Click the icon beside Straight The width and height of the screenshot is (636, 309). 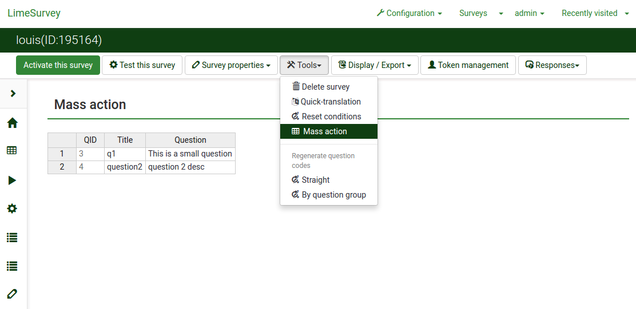pyautogui.click(x=296, y=180)
